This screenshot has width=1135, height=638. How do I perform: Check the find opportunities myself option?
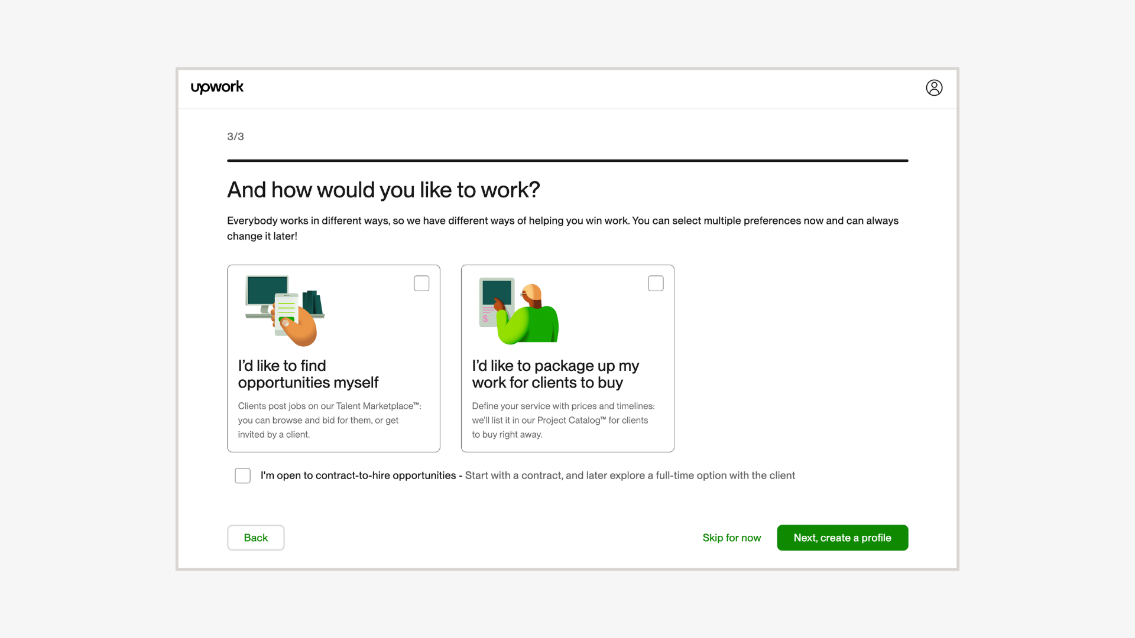421,283
